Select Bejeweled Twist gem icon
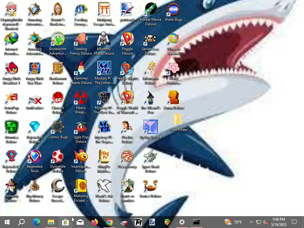This screenshot has width=304, height=228. (x=34, y=156)
